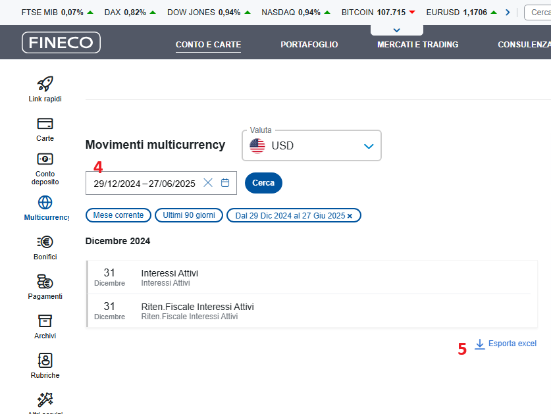Select the Rubriche address book icon
551x414 pixels.
tap(45, 361)
